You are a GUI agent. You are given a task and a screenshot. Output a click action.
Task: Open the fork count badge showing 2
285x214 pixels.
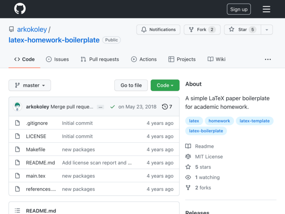(x=212, y=29)
